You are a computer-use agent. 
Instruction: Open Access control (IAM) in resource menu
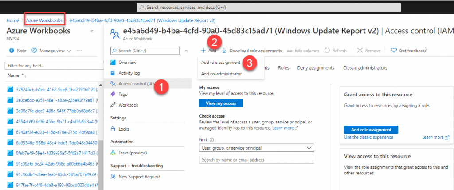point(148,84)
